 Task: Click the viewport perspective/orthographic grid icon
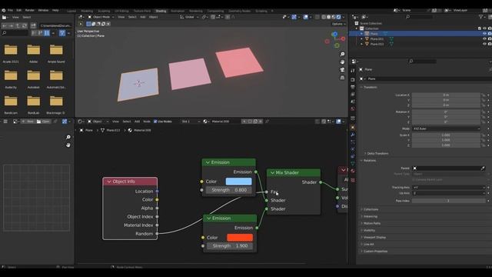point(342,77)
